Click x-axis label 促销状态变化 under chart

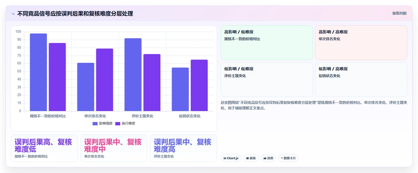pyautogui.click(x=190, y=116)
